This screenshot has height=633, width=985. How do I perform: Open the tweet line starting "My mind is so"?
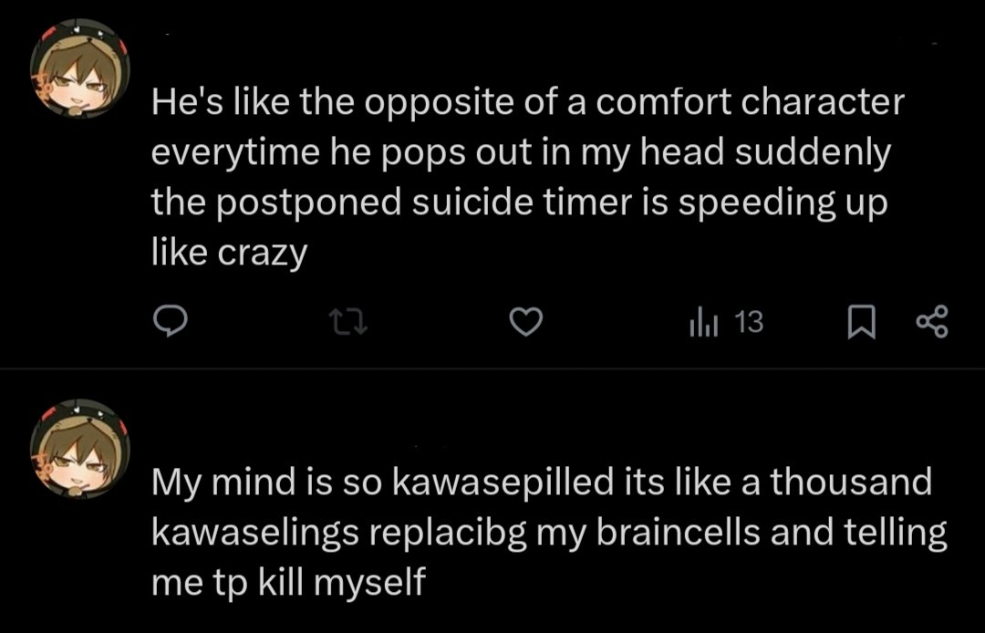[542, 483]
